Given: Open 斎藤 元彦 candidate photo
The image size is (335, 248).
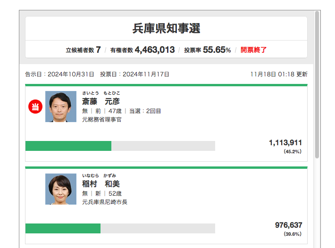Looking at the screenshot, I should pos(61,107).
